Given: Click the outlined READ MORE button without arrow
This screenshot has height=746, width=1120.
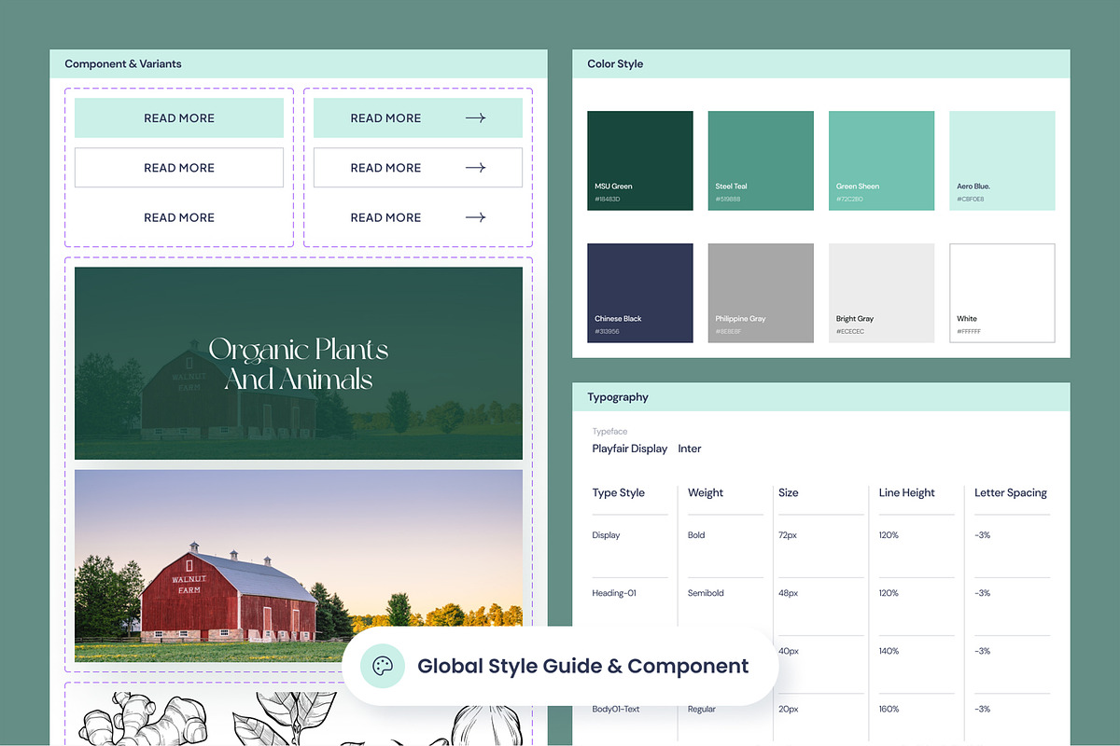Looking at the screenshot, I should click(179, 168).
